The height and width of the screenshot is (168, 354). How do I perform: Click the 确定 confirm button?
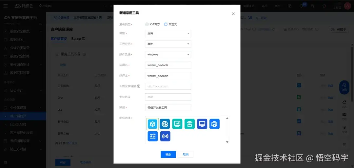point(168,155)
